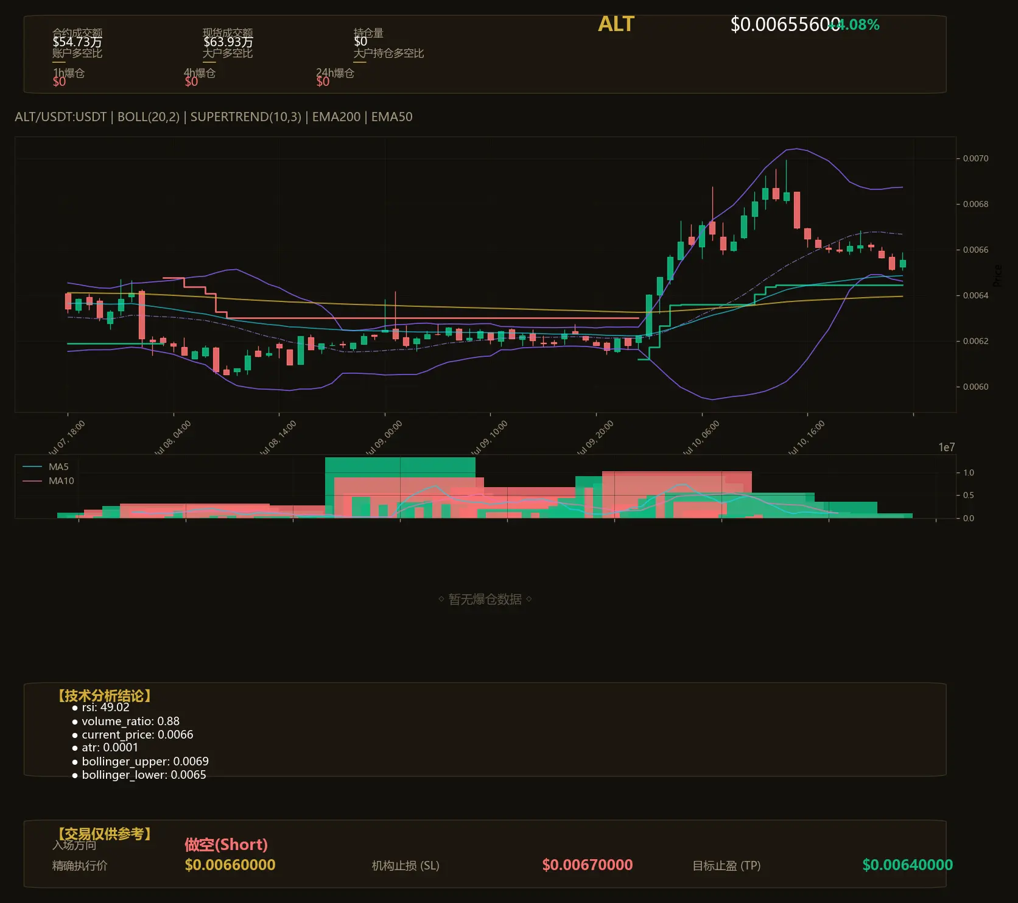Viewport: 1018px width, 903px height.
Task: Click the 目标止盈 (TP) label
Action: pos(726,866)
